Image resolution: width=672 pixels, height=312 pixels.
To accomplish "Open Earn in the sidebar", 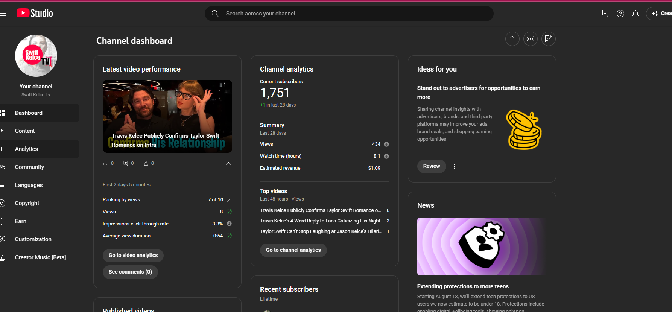I will (x=39, y=221).
